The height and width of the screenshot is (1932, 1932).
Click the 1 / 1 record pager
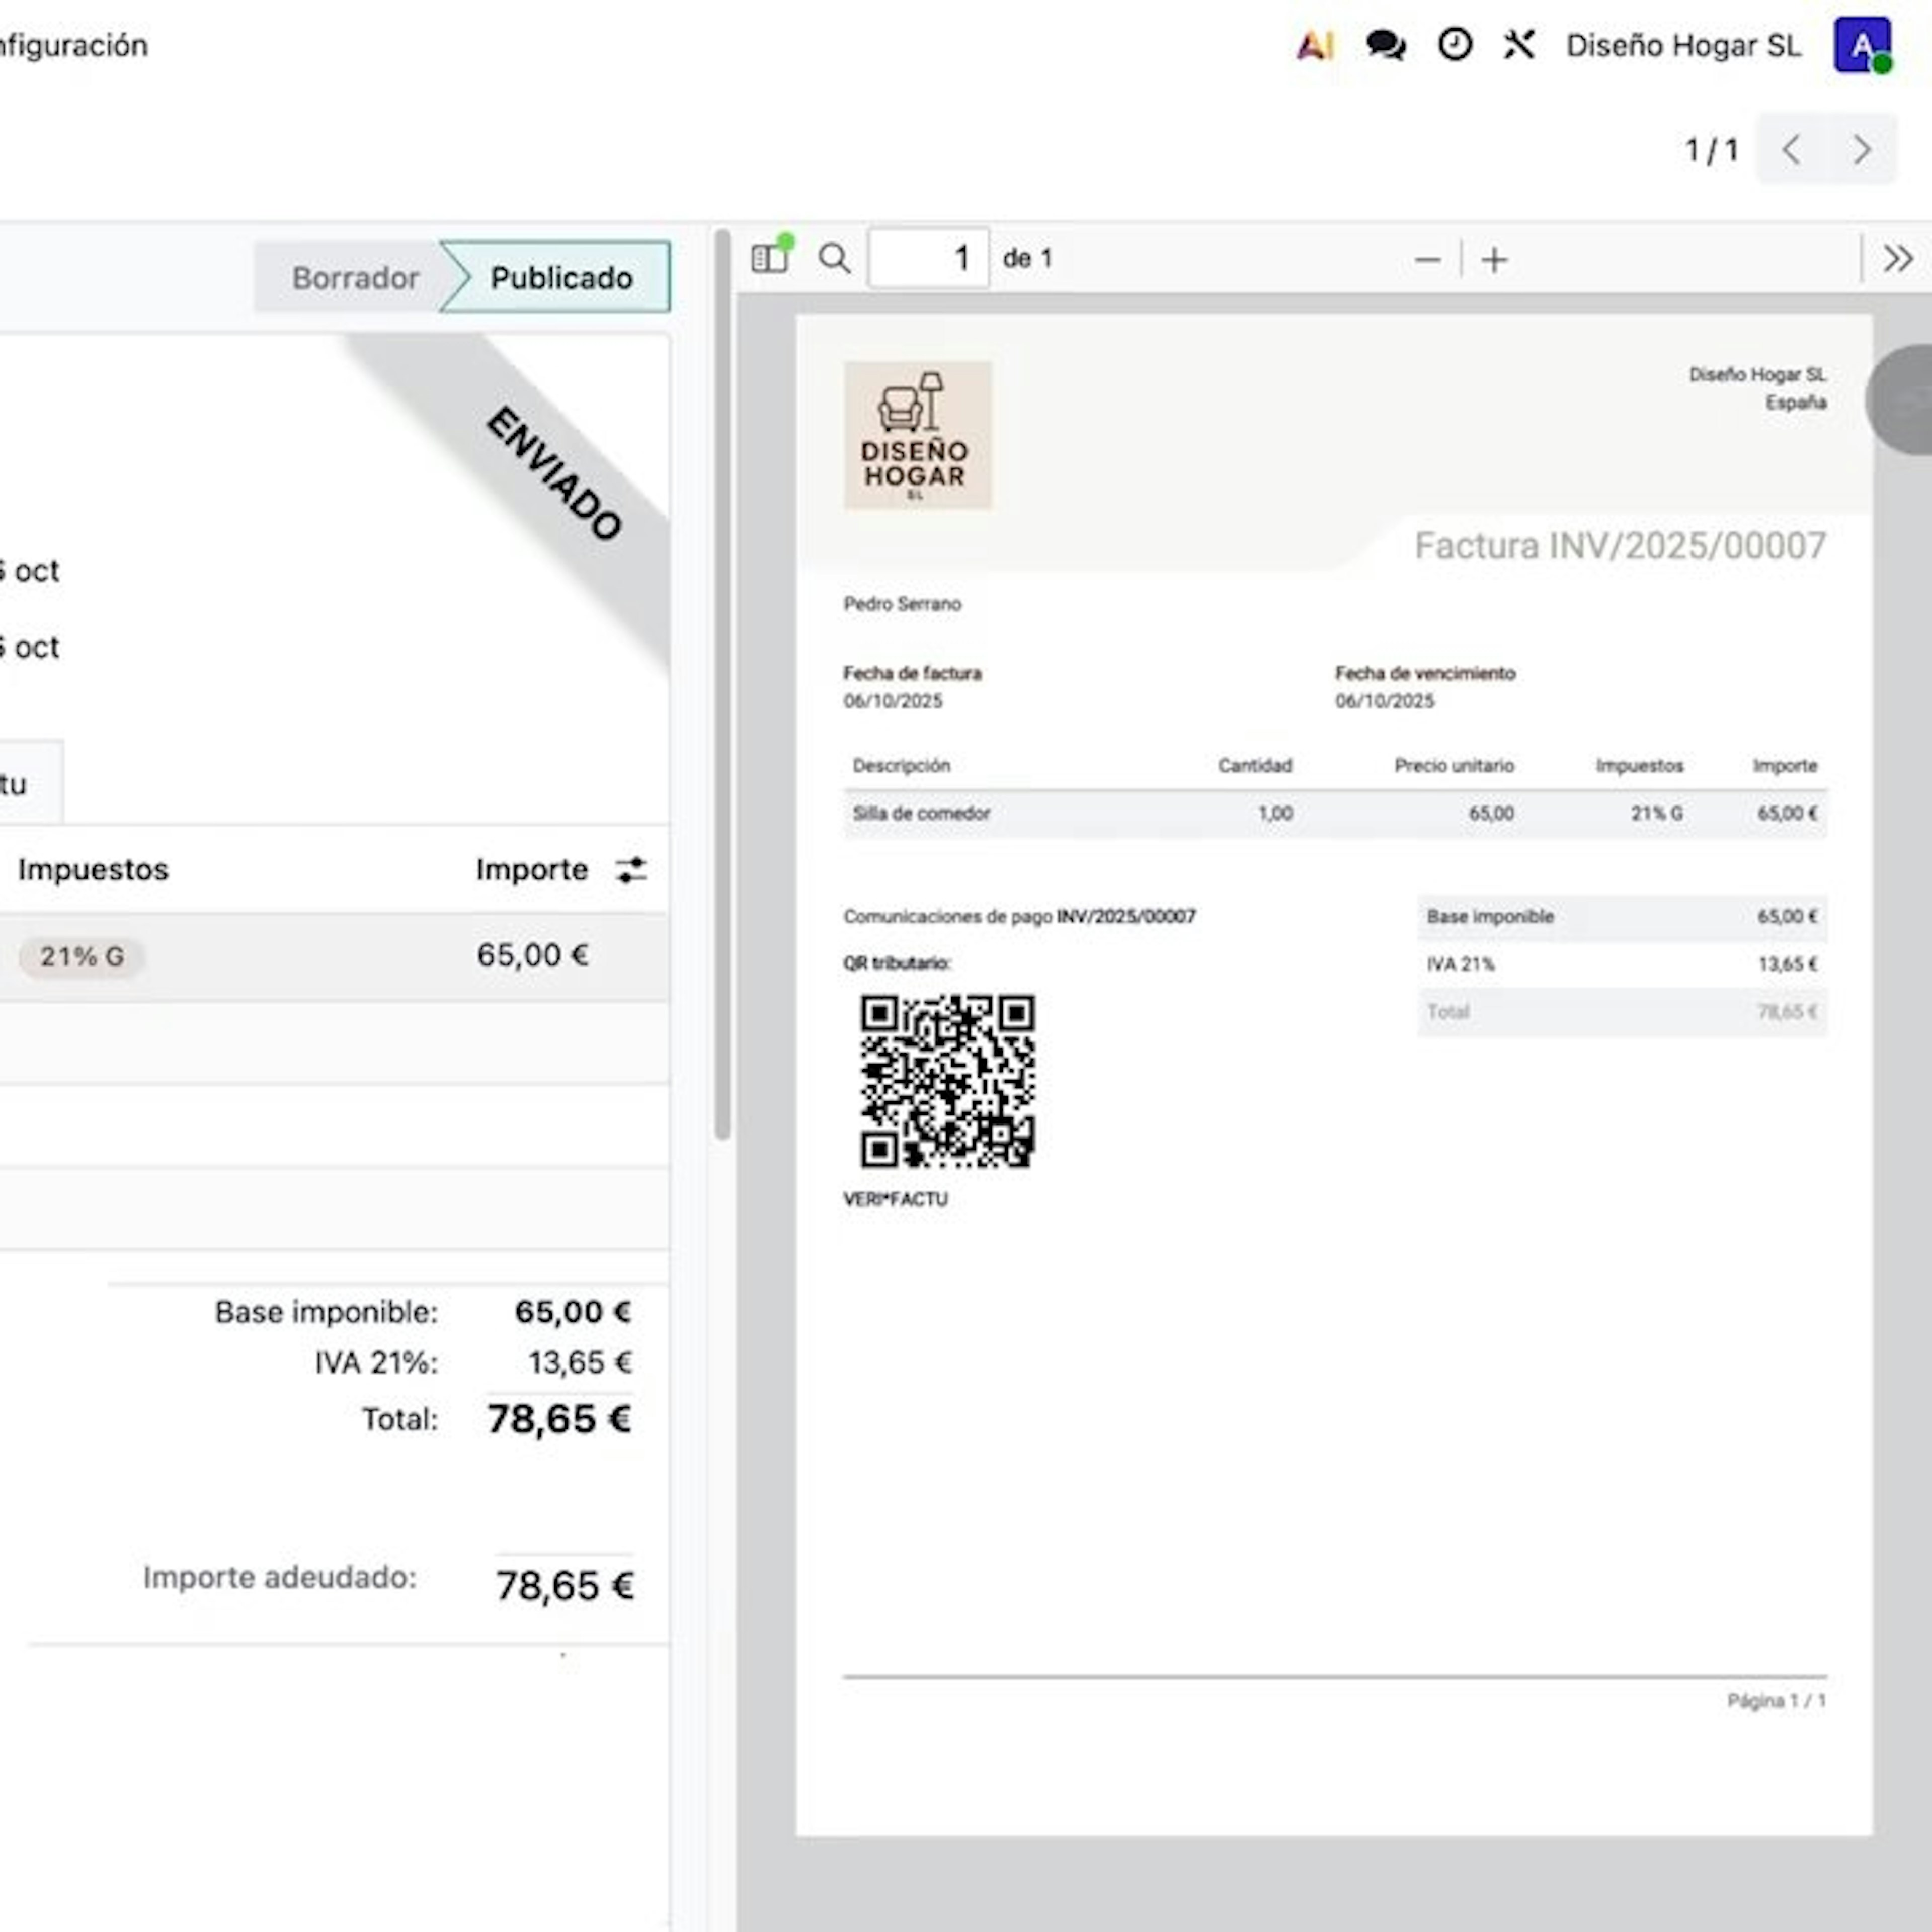(x=1711, y=150)
